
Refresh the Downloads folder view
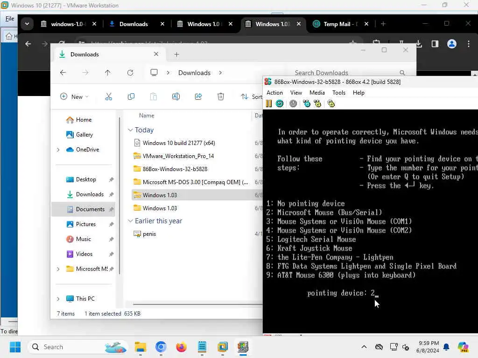(x=130, y=73)
